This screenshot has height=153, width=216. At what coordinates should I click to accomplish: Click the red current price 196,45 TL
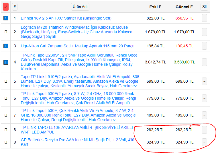click(184, 46)
